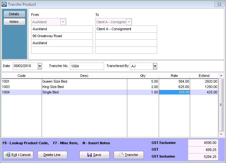Click the Exit / Cancel button
226x163 pixels.
(18, 155)
